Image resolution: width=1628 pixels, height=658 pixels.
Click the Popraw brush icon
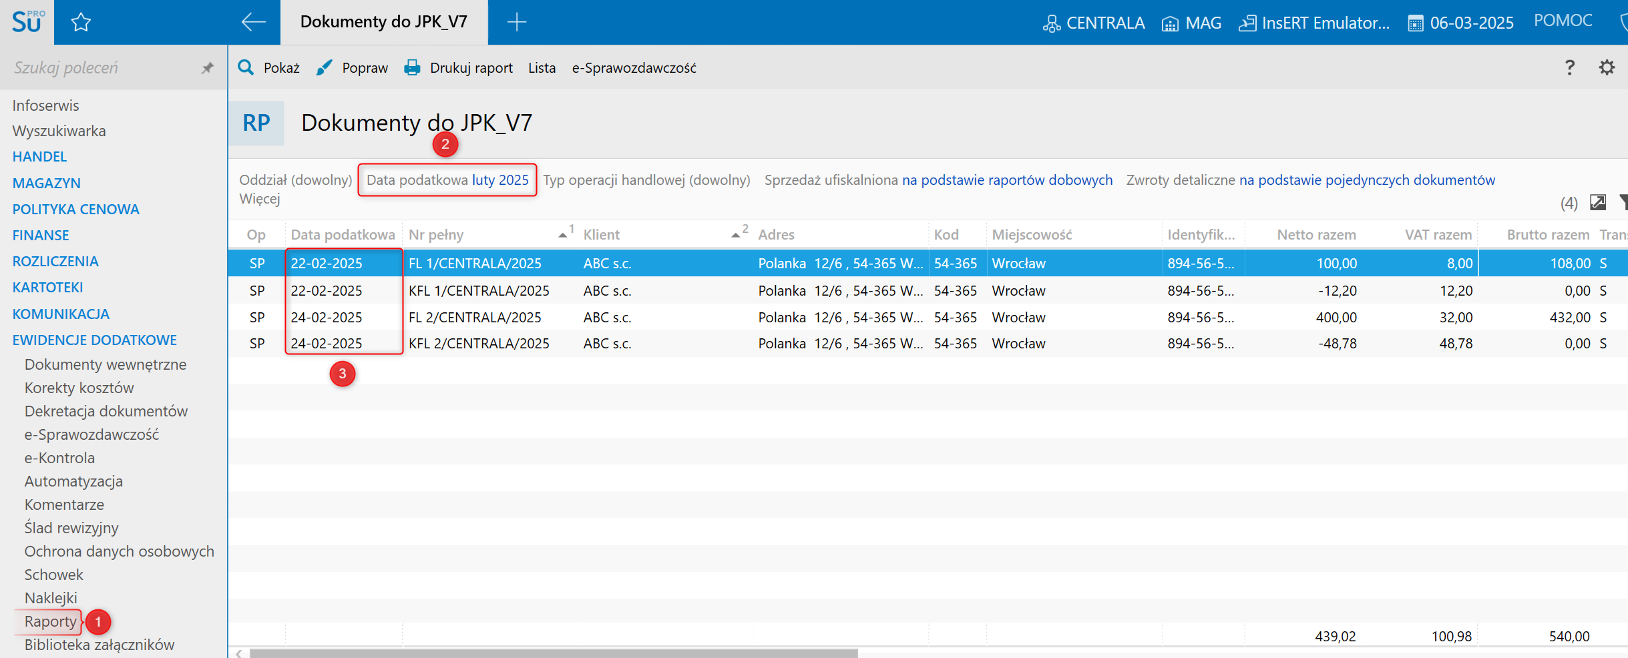click(324, 67)
